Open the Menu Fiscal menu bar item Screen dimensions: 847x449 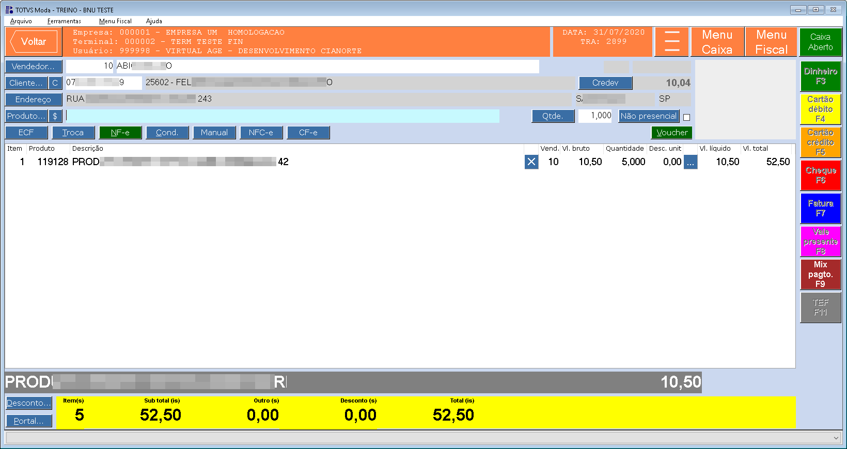pyautogui.click(x=115, y=21)
